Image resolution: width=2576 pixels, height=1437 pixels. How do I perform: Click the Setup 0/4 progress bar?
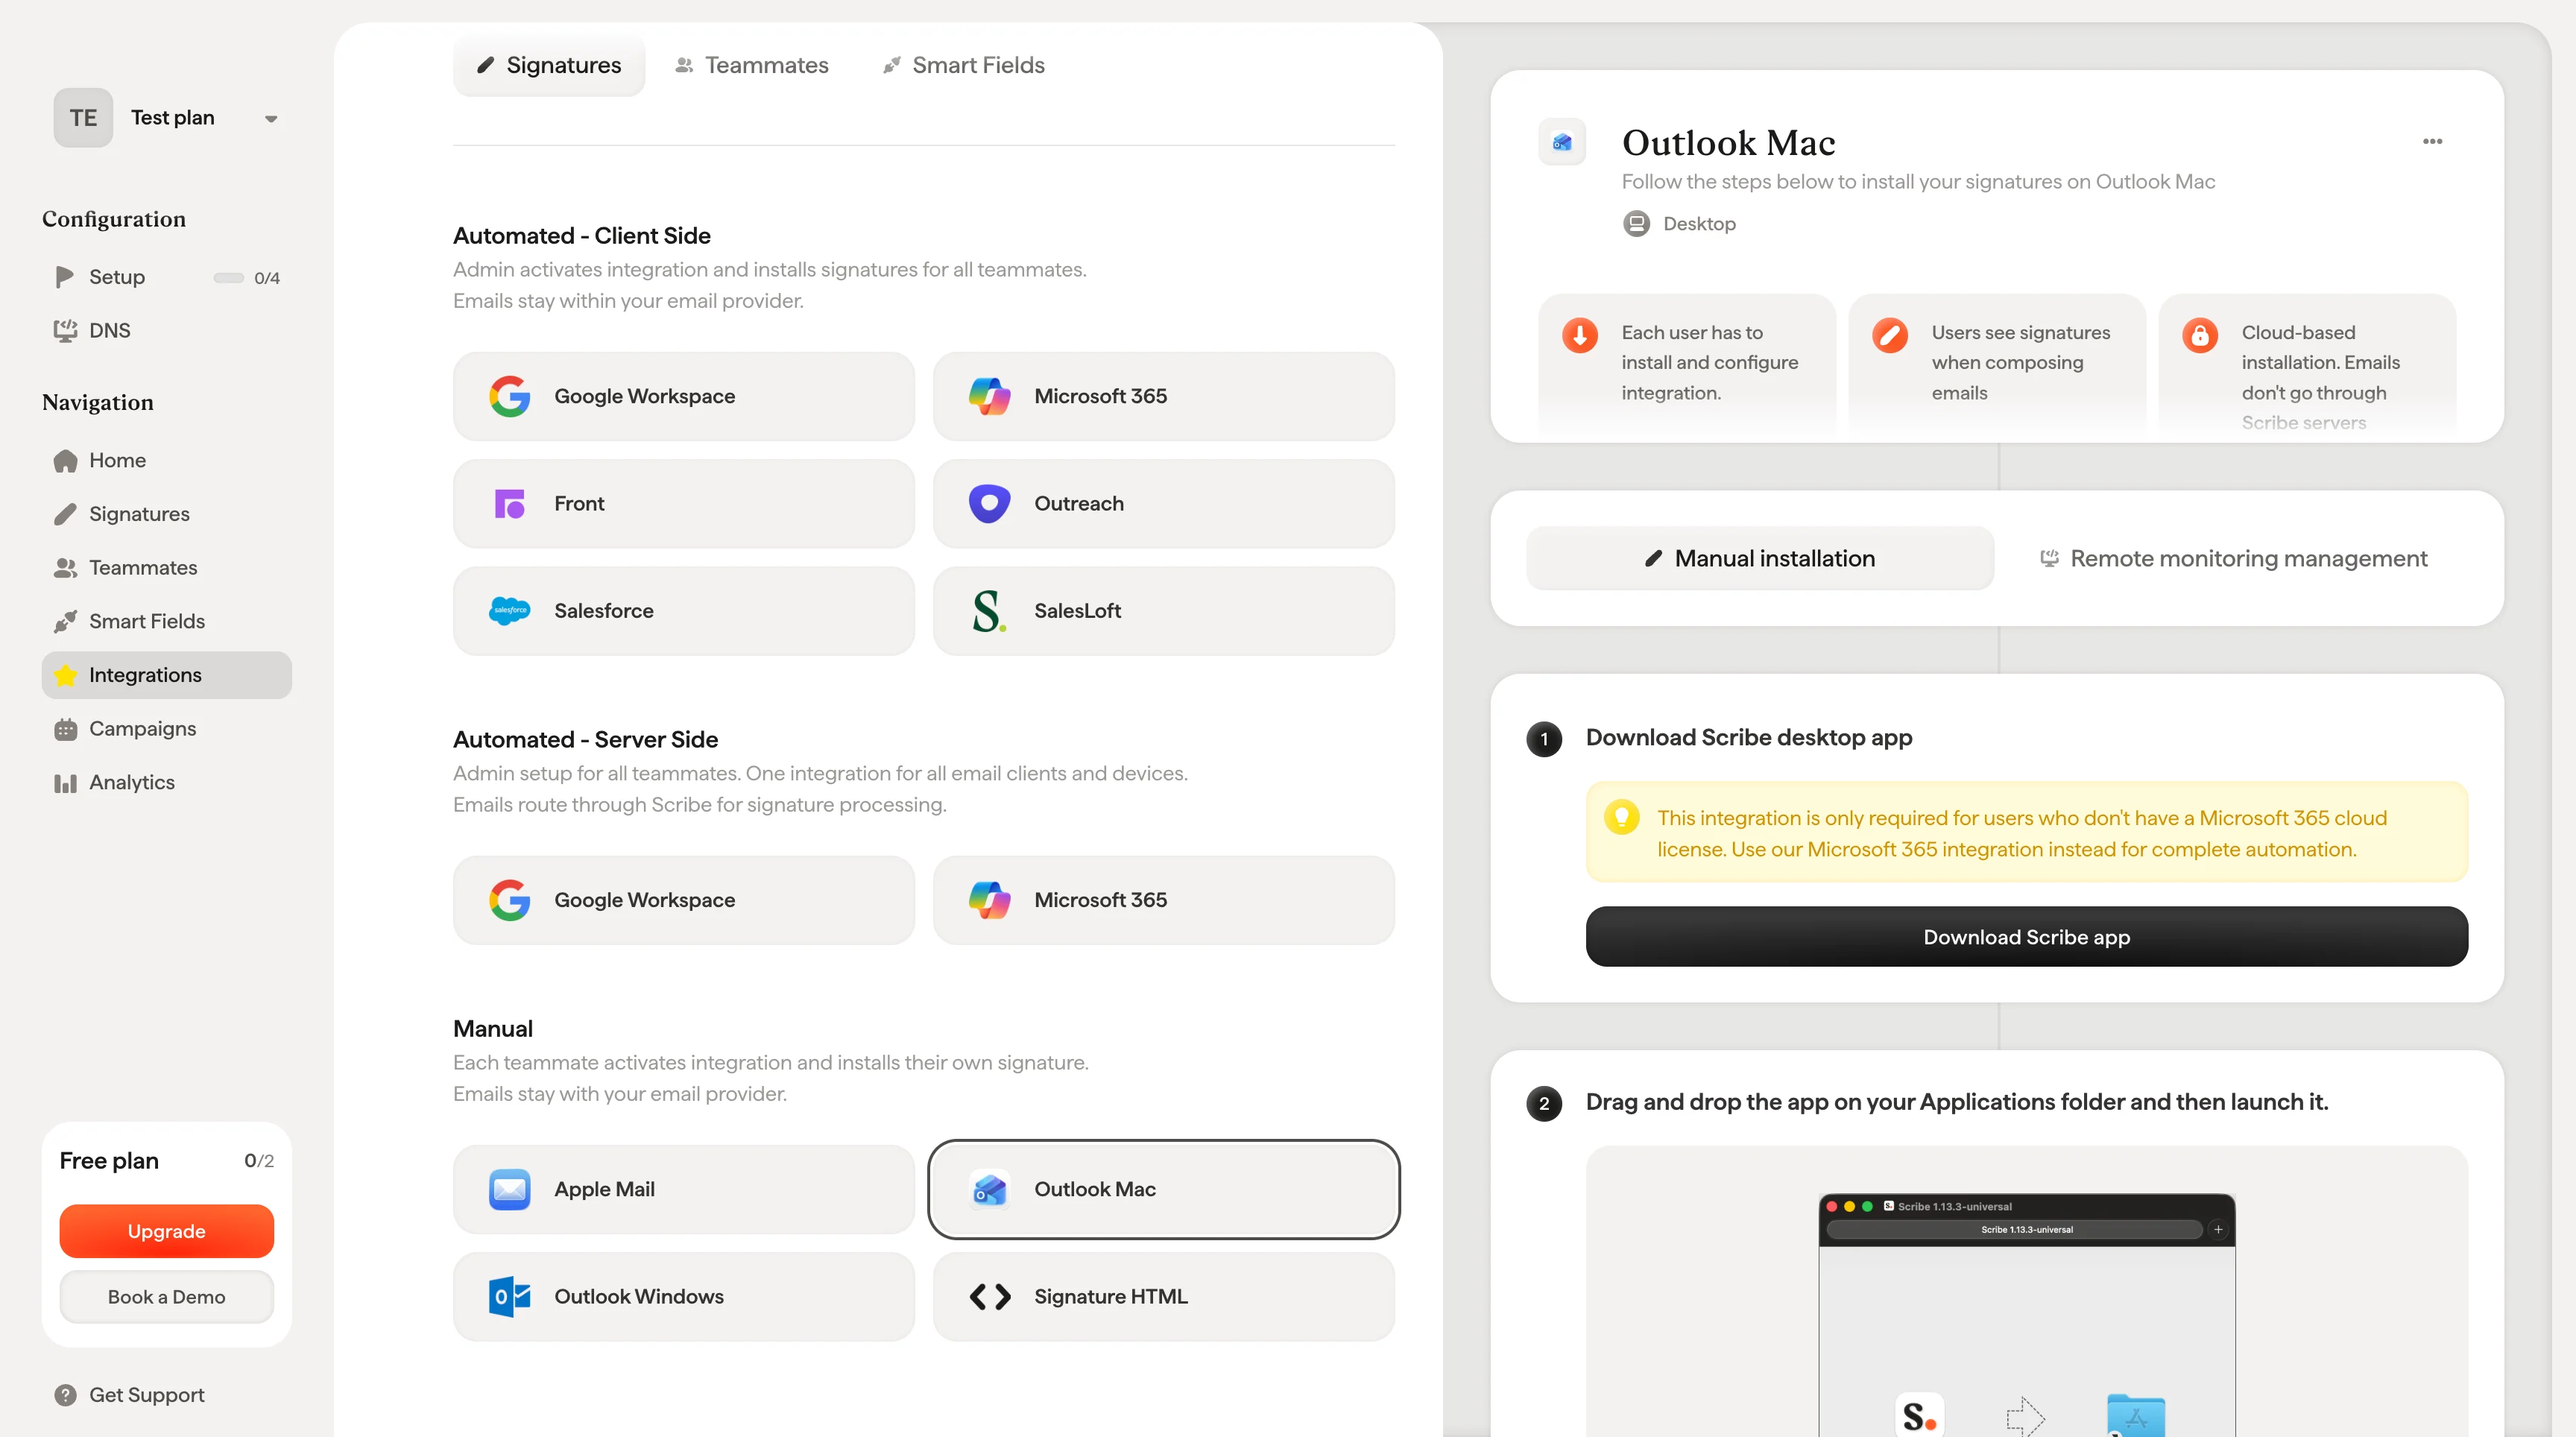coord(228,278)
